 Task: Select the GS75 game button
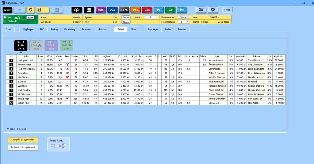(x=124, y=10)
